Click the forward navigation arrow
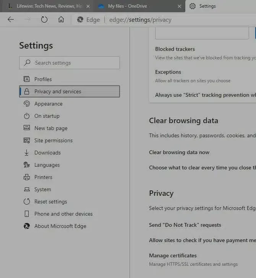Viewport: 256px width, 278px height. (x=27, y=20)
